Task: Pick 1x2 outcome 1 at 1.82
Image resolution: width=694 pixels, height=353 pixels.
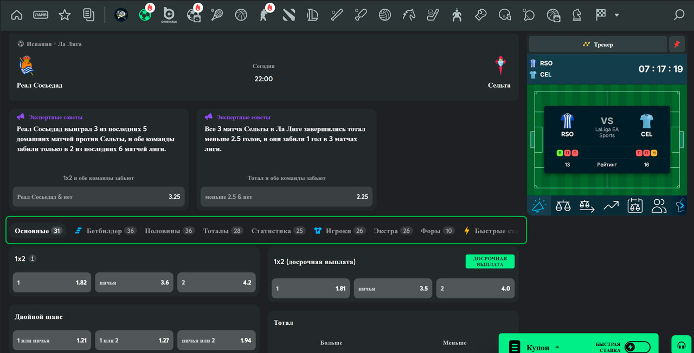Action: point(52,282)
